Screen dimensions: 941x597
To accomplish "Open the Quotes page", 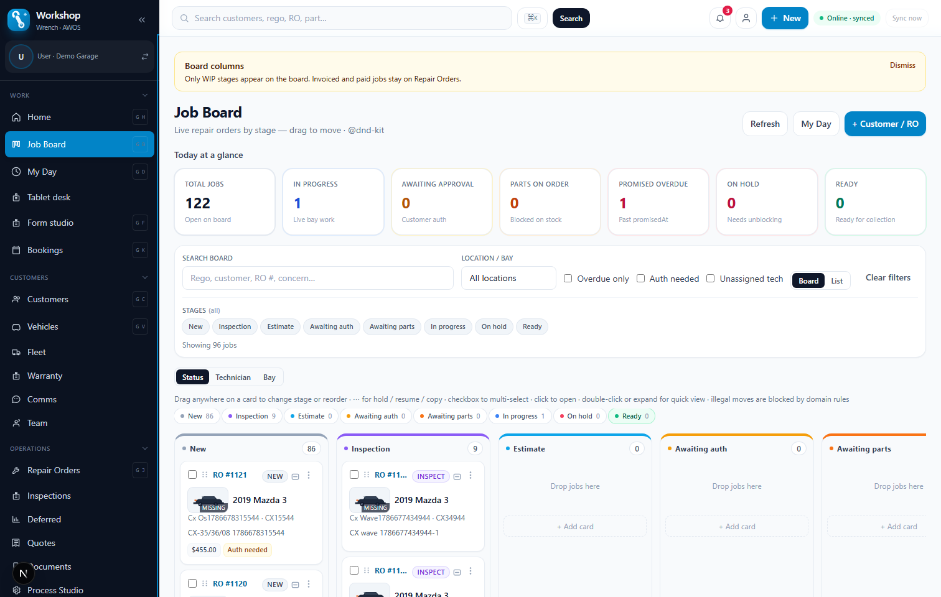I will point(80,543).
